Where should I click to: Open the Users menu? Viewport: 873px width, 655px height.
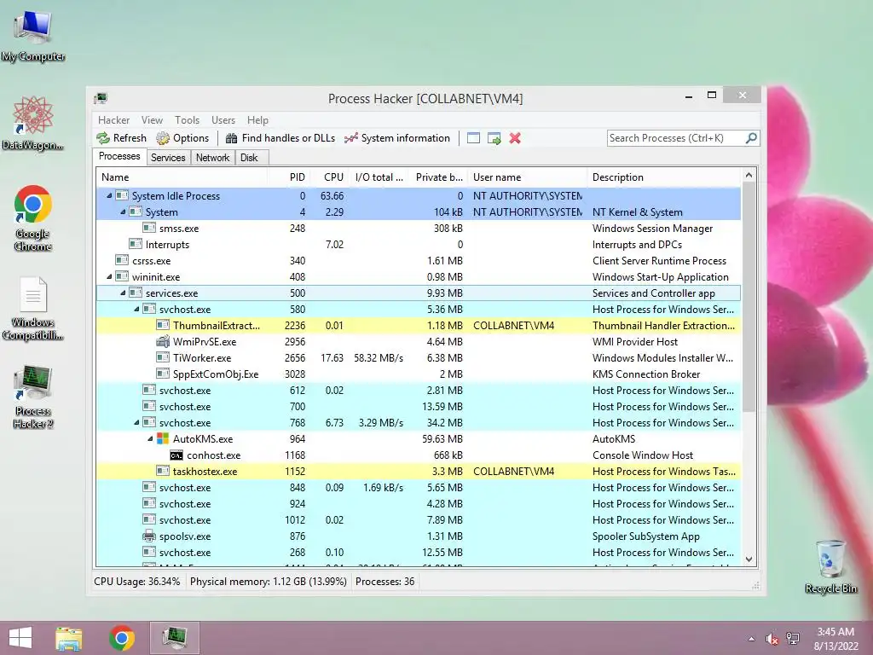click(x=223, y=119)
